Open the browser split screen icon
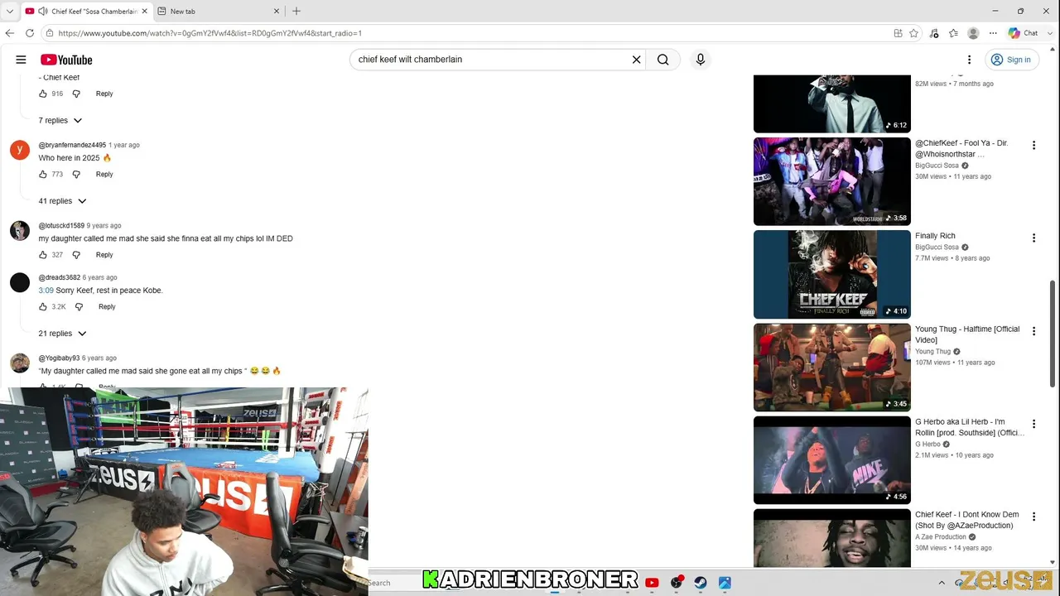This screenshot has height=596, width=1060. (x=898, y=33)
